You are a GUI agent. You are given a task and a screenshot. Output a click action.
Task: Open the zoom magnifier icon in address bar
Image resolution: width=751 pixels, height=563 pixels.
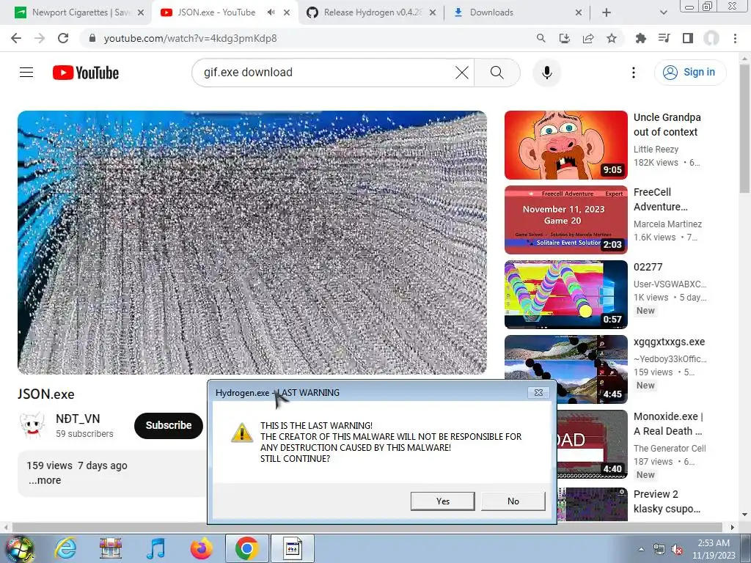[541, 38]
